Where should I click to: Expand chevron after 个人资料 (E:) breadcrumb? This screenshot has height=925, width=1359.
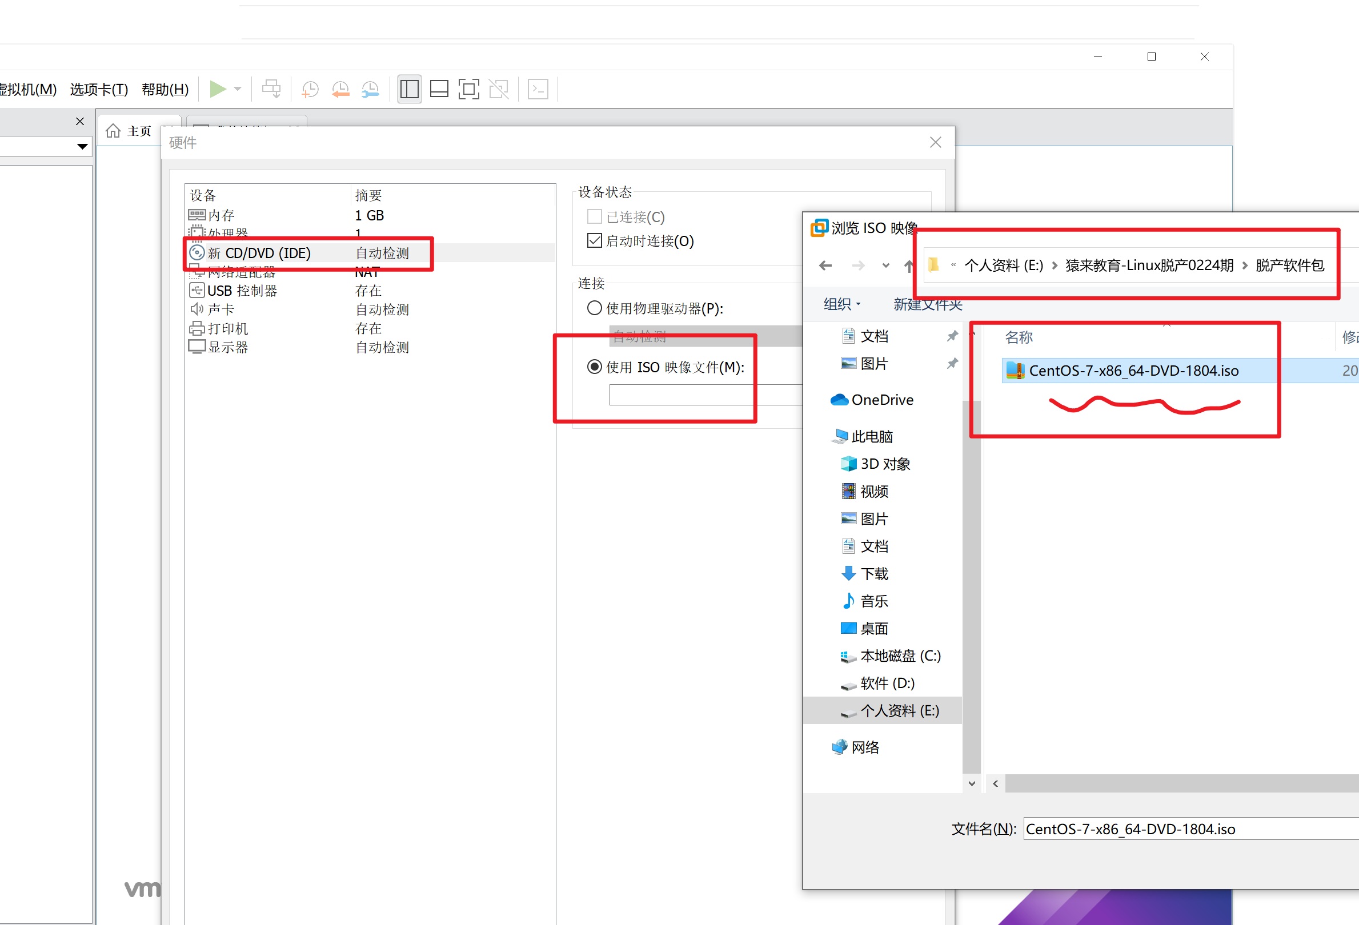coord(1055,266)
